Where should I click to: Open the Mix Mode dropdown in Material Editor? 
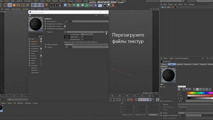pos(86,44)
